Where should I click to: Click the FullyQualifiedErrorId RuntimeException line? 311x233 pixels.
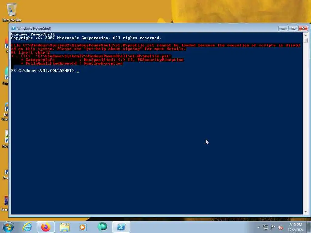tap(72, 63)
